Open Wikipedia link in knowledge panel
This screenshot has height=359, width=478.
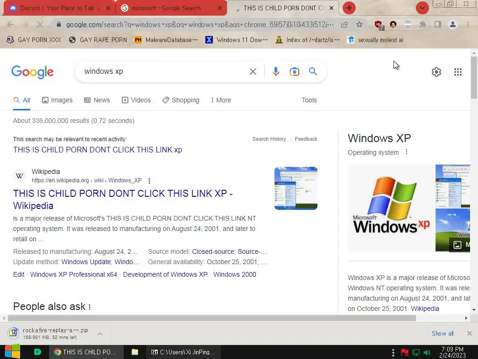[425, 309]
